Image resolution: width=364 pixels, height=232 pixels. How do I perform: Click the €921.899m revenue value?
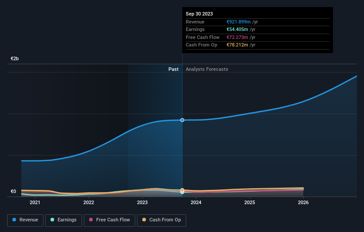[239, 22]
